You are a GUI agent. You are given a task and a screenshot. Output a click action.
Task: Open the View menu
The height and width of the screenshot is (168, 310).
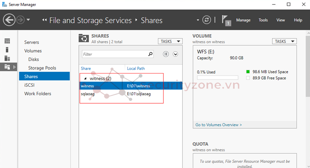tap(281, 20)
